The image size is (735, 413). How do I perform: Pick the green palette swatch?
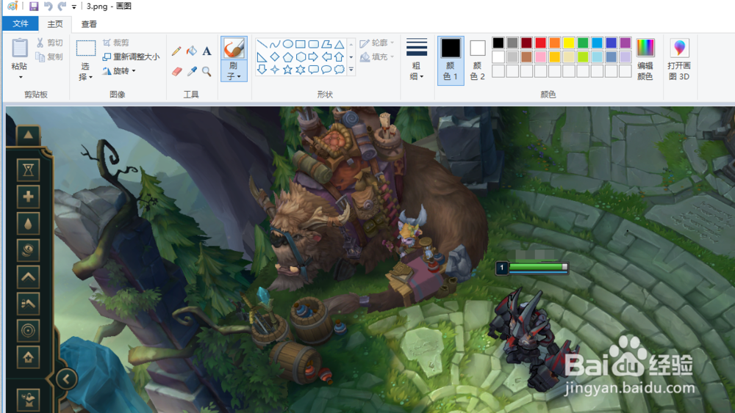583,43
